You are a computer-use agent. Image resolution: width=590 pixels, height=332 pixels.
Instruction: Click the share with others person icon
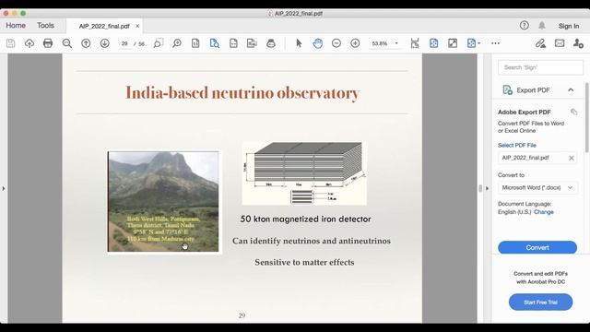578,43
